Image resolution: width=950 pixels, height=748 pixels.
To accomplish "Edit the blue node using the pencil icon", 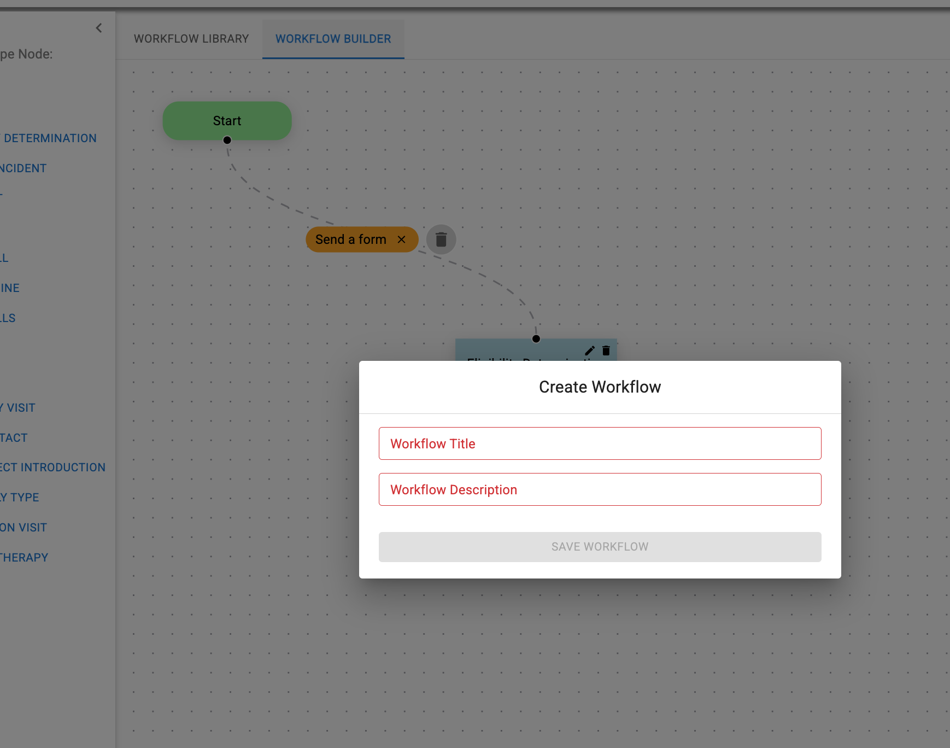I will point(590,350).
